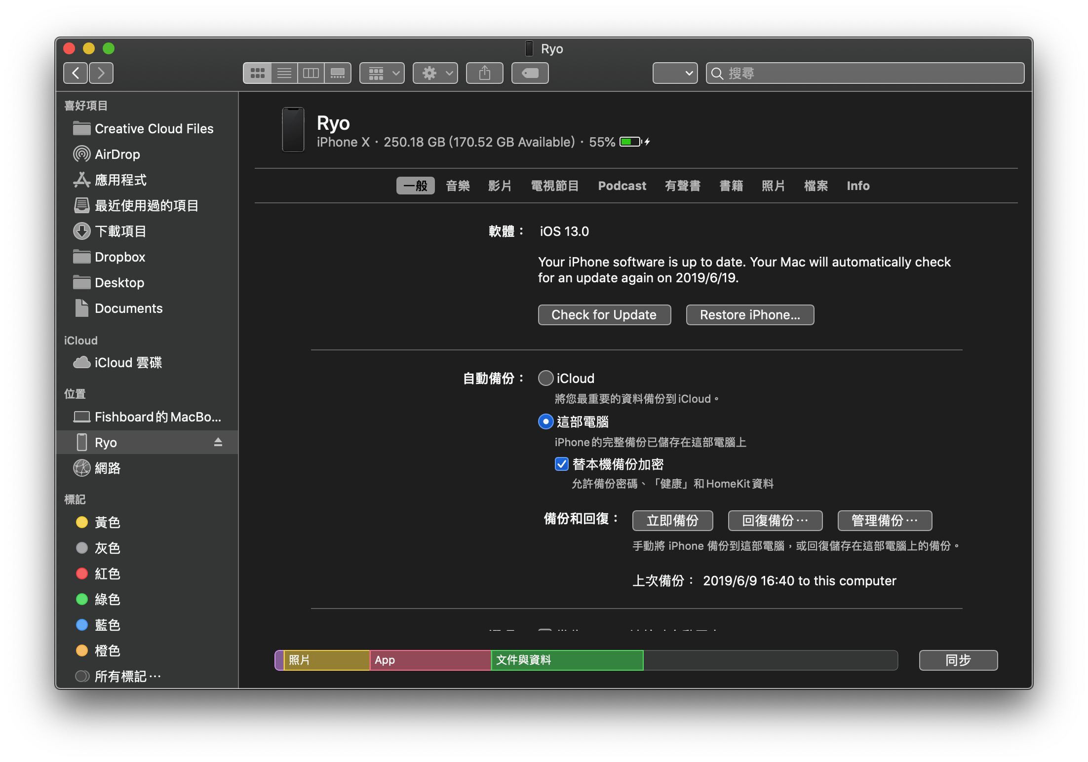Switch to the 檔案 tab
This screenshot has height=762, width=1088.
point(816,186)
